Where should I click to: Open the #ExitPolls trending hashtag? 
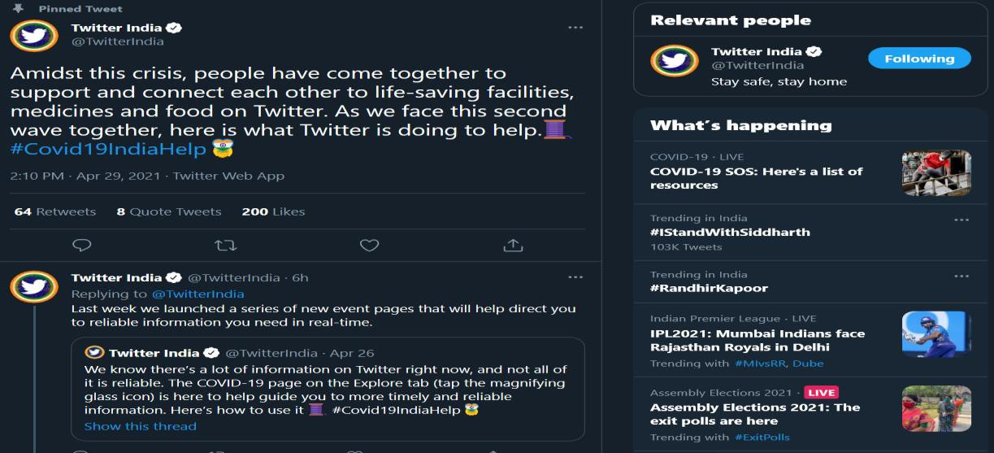(762, 438)
